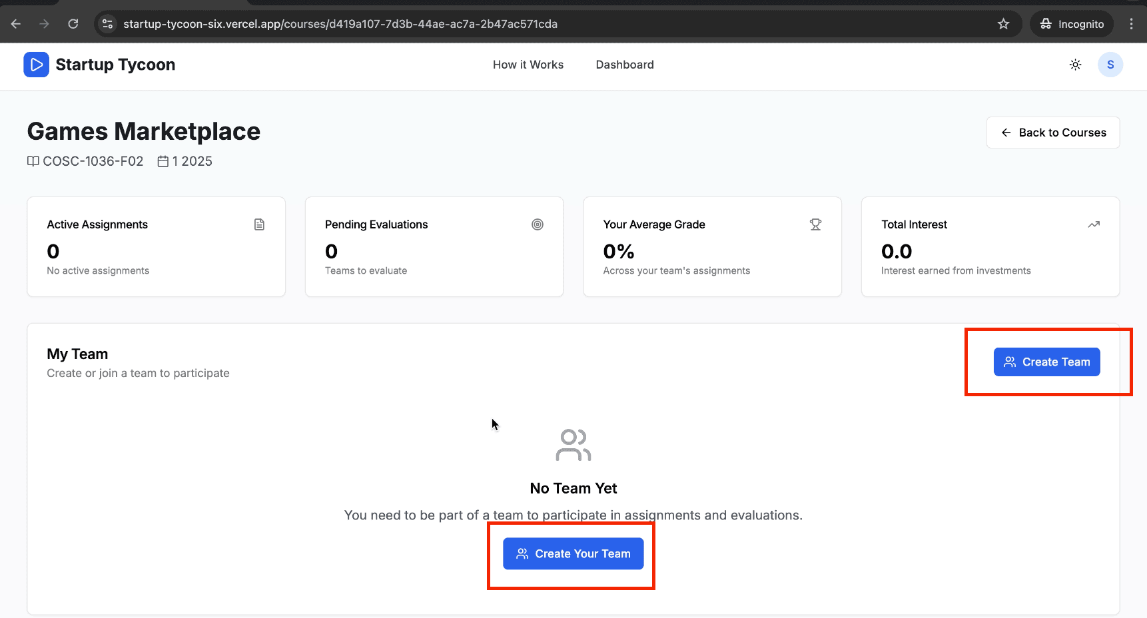Open the browser three-dot menu
This screenshot has height=618, width=1147.
[1131, 24]
